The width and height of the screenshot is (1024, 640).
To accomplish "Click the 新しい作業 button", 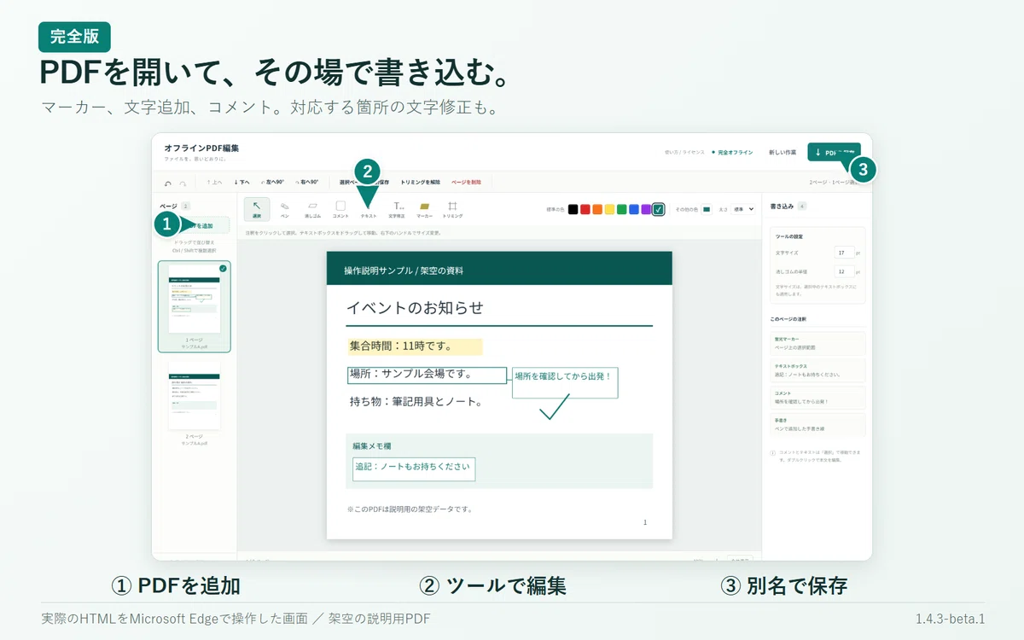I will [783, 152].
